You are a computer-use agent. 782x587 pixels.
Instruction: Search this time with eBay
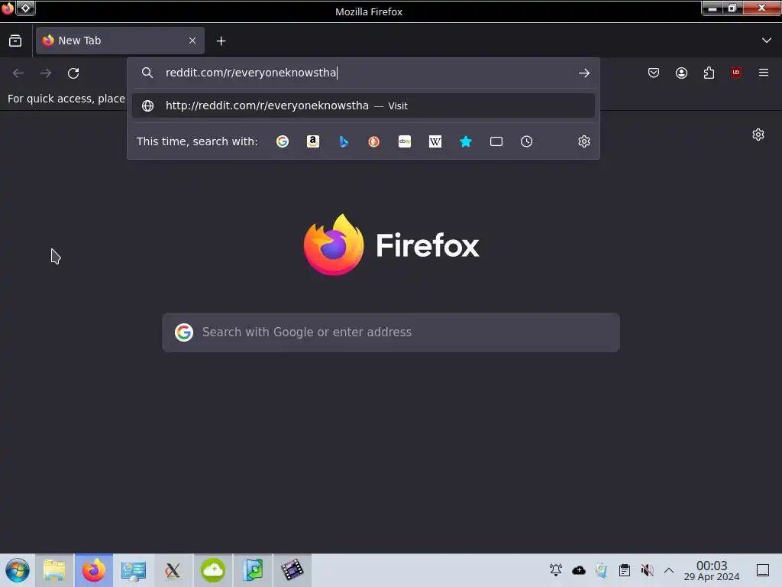coord(405,141)
